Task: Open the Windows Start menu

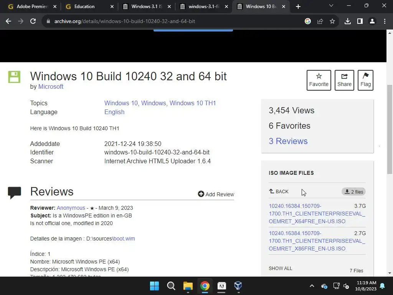Action: point(154,286)
